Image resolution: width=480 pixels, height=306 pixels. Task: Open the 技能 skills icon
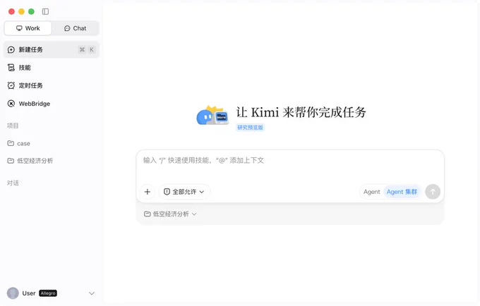[x=11, y=68]
